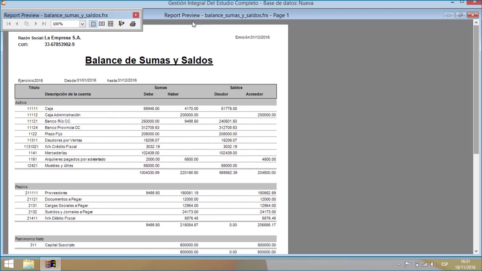The height and width of the screenshot is (271, 482).
Task: Switch to four-page grid view
Action: pos(110,24)
